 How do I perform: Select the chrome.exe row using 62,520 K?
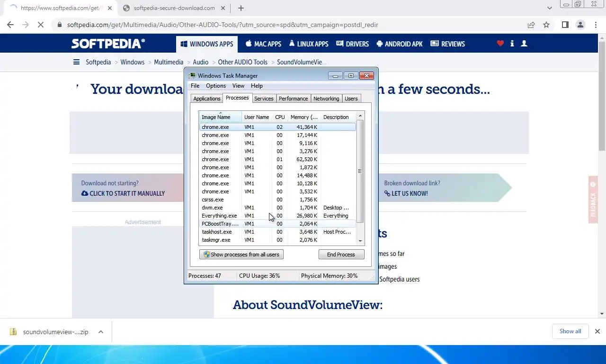pyautogui.click(x=277, y=159)
